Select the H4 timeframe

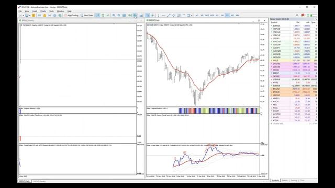[222, 15]
